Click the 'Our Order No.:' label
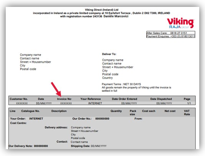Viewport: 205px width, 156px height. (82, 119)
